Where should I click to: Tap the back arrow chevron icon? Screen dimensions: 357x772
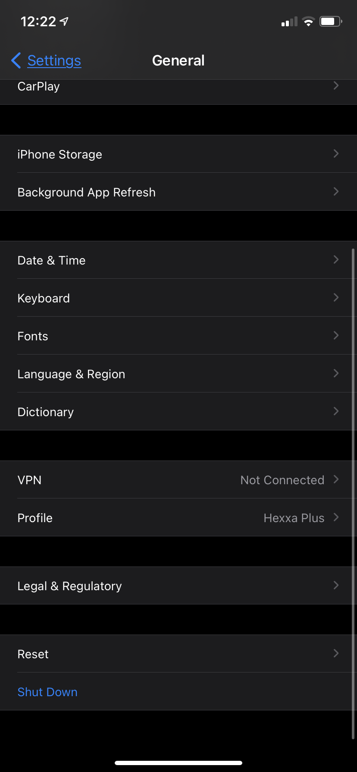16,61
